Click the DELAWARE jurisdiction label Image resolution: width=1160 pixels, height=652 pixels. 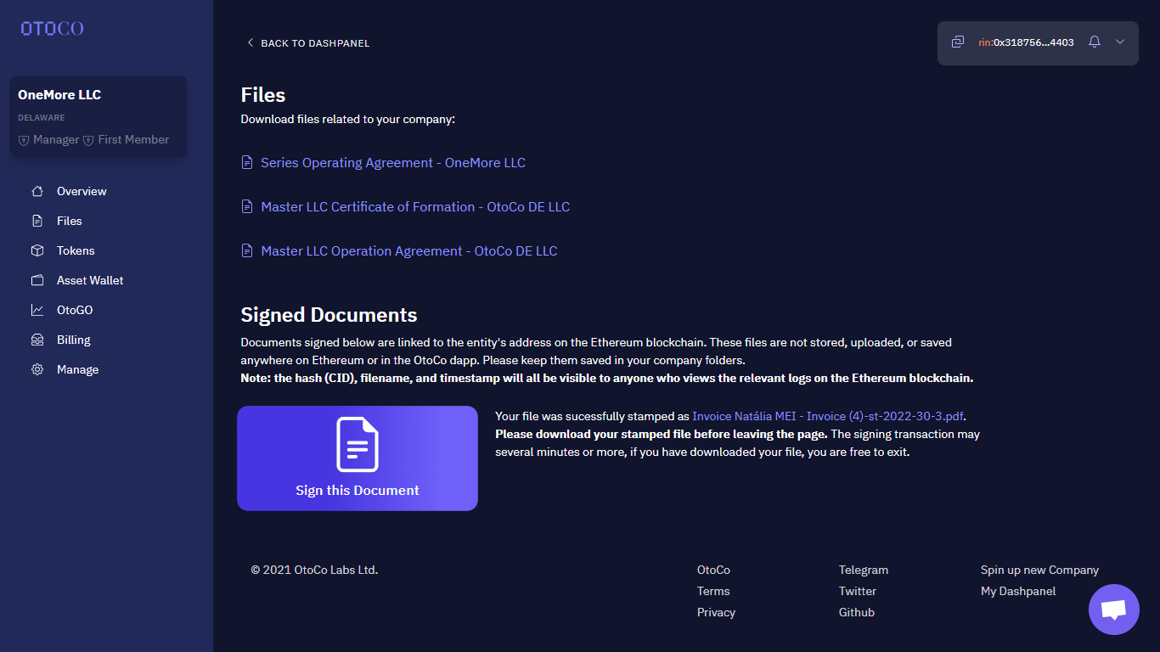(x=42, y=118)
